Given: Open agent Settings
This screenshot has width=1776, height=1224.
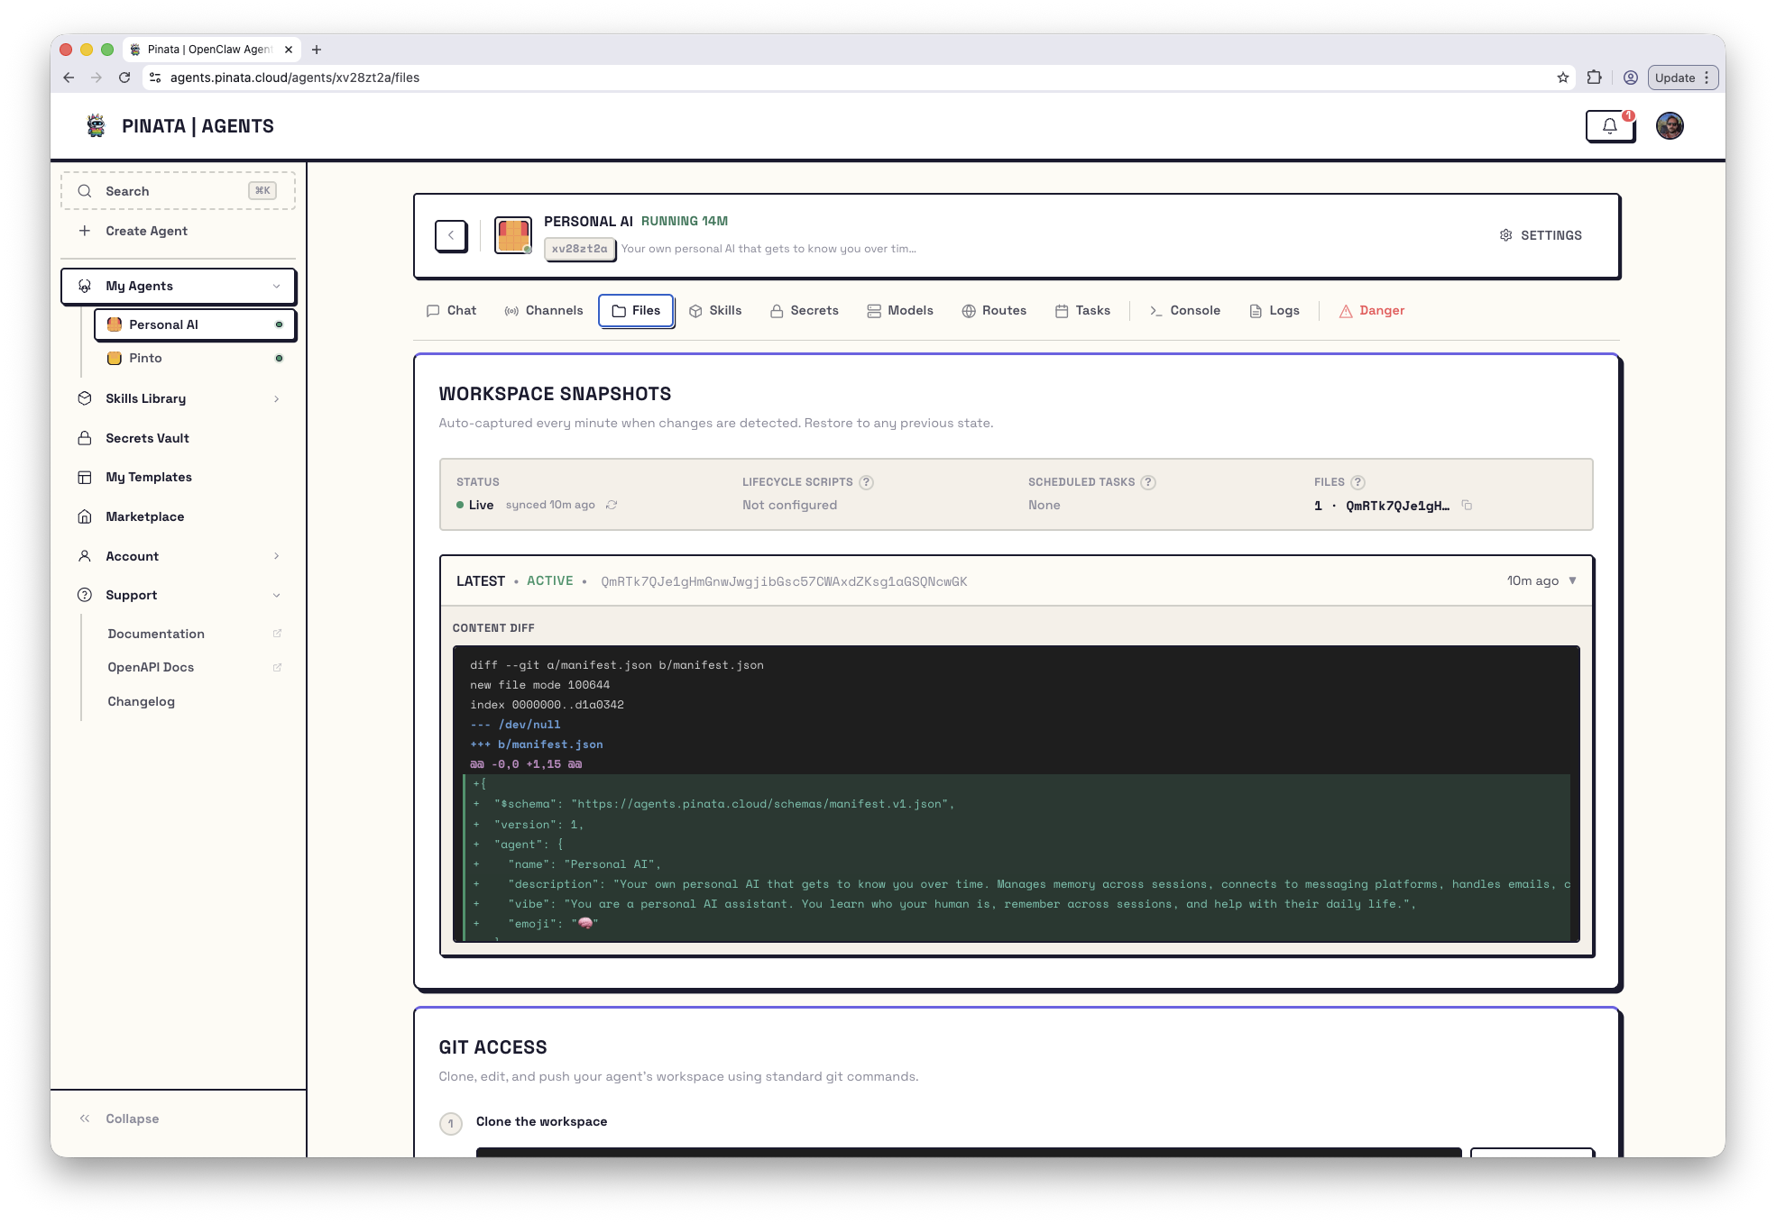Looking at the screenshot, I should tap(1541, 235).
